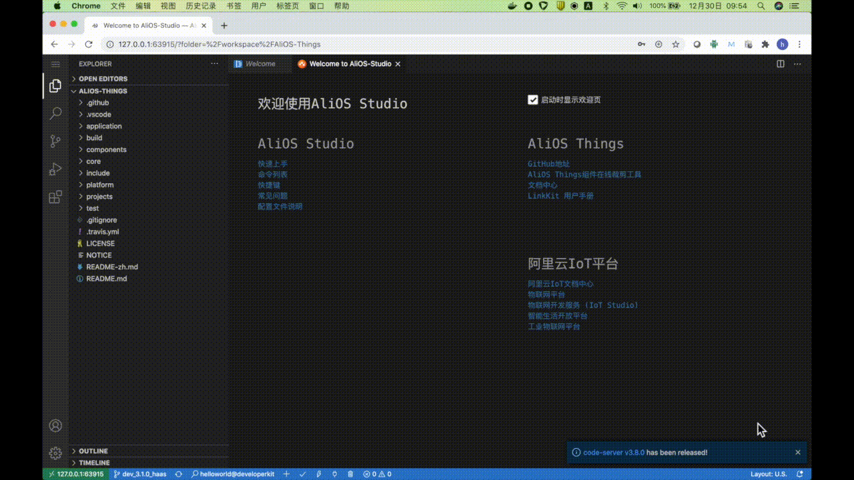Uncheck the 启动时显示欢迎页 checkbox
The height and width of the screenshot is (480, 854).
532,99
